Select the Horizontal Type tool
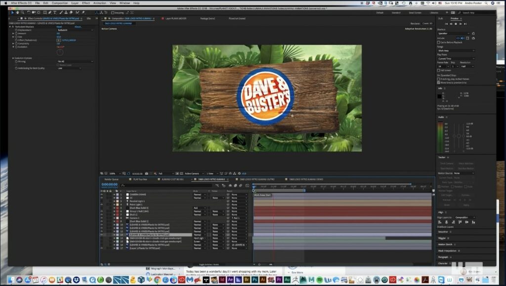Image resolution: width=506 pixels, height=286 pixels. (x=55, y=12)
